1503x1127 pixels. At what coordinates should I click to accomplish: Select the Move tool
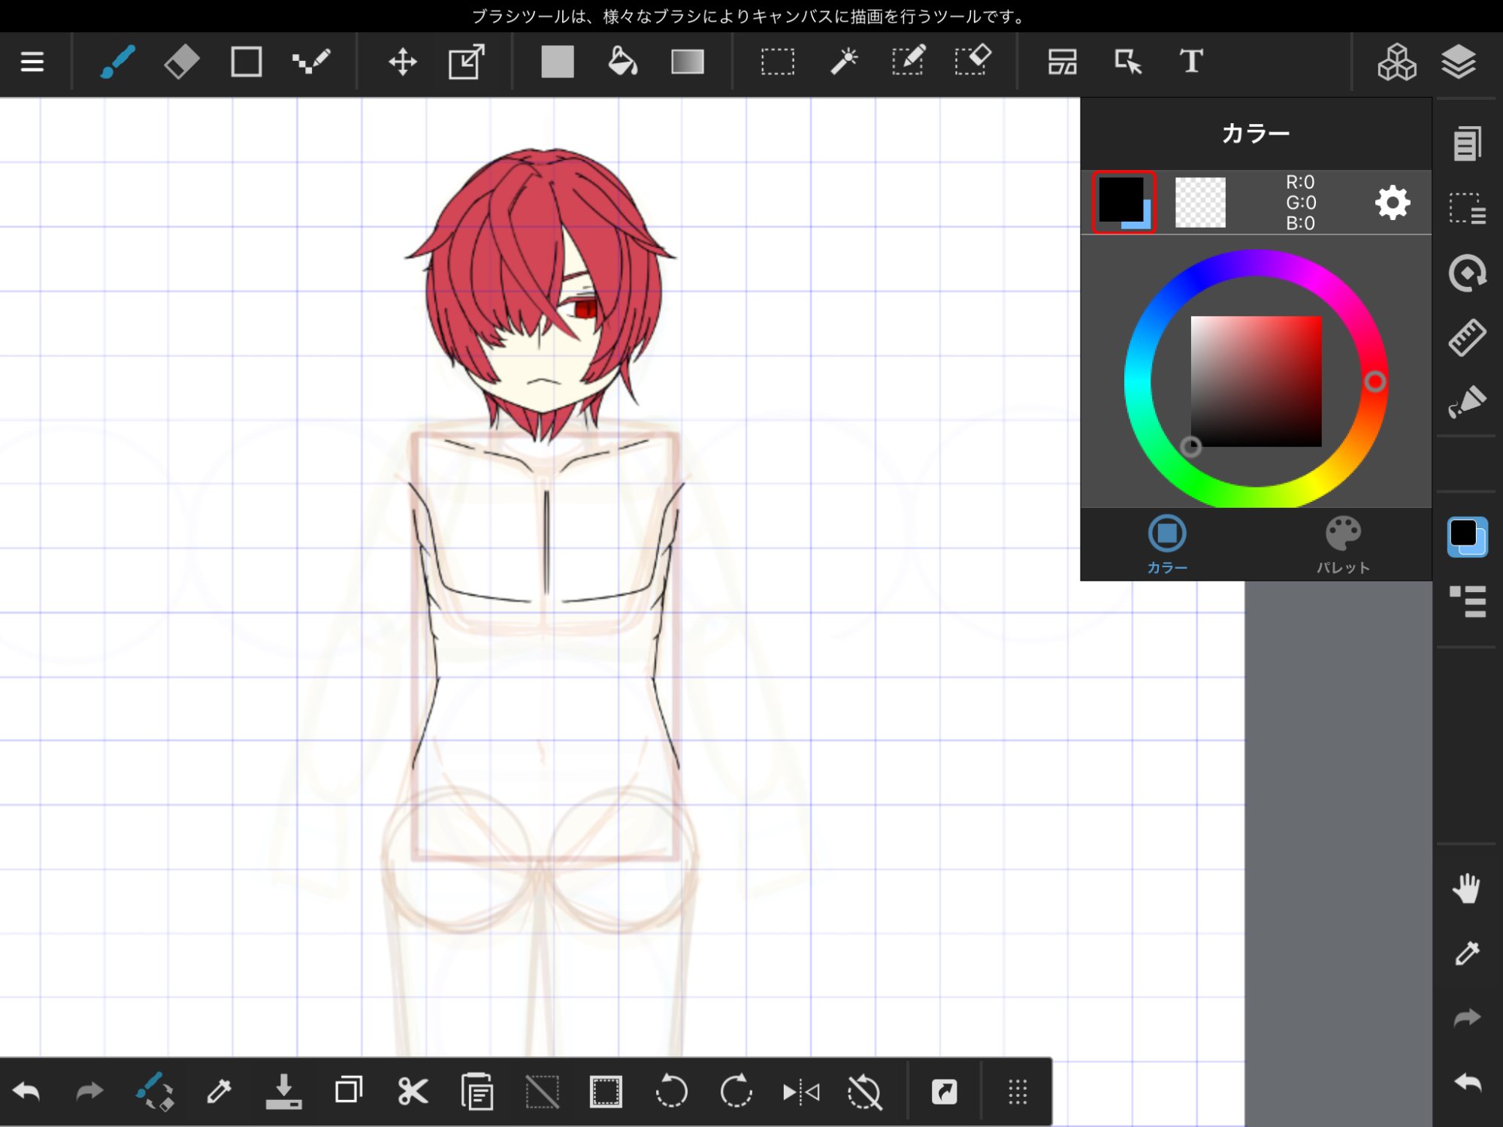tap(403, 62)
